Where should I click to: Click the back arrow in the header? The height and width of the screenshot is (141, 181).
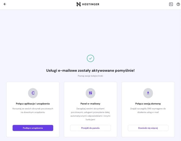[5, 4]
